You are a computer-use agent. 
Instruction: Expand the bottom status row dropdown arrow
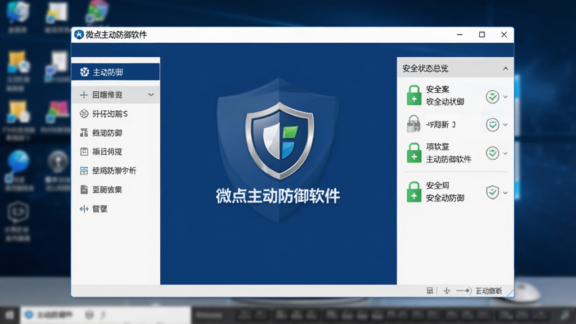(x=506, y=192)
